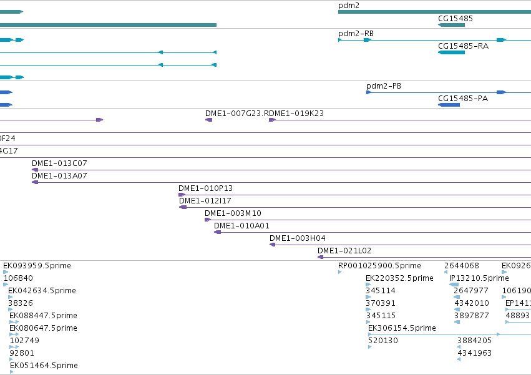
Task: Click the EK306154.5prime EST feature line
Action: pos(449,334)
